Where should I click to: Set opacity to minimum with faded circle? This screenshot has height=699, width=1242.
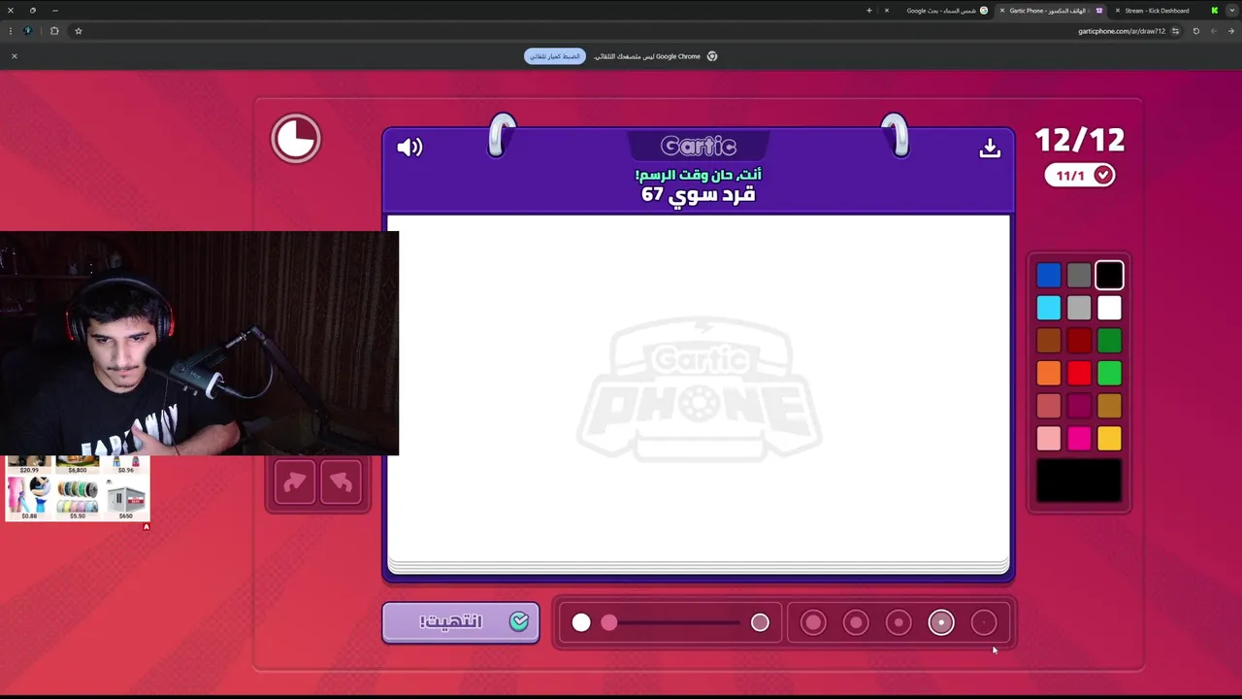[760, 622]
